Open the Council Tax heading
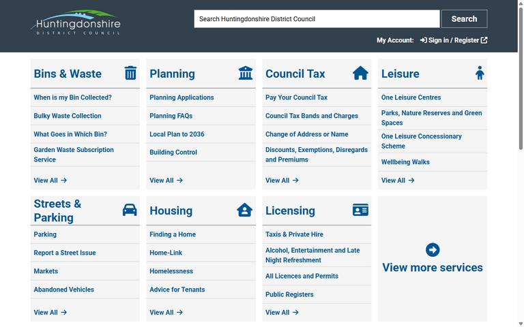524x327 pixels. tap(295, 74)
